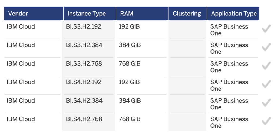Sort by the RAM column header

pos(142,13)
